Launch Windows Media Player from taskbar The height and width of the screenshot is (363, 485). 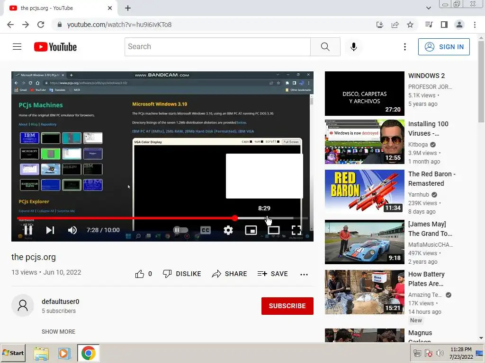64,353
